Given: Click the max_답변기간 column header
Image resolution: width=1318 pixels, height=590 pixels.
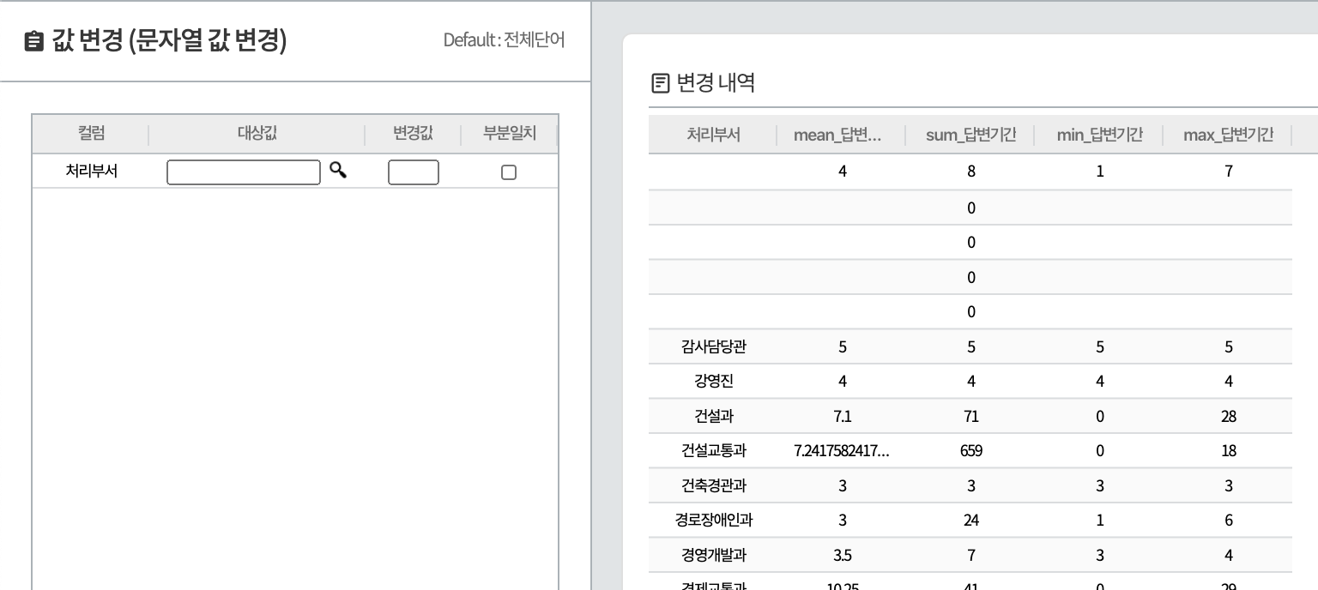Looking at the screenshot, I should (1228, 135).
